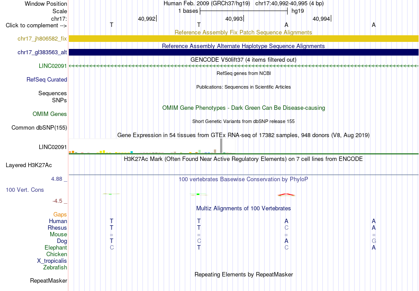Open the 100 vertebrates Basewise Conservation by PhyloP title
This screenshot has height=291, width=419.
coord(243,179)
